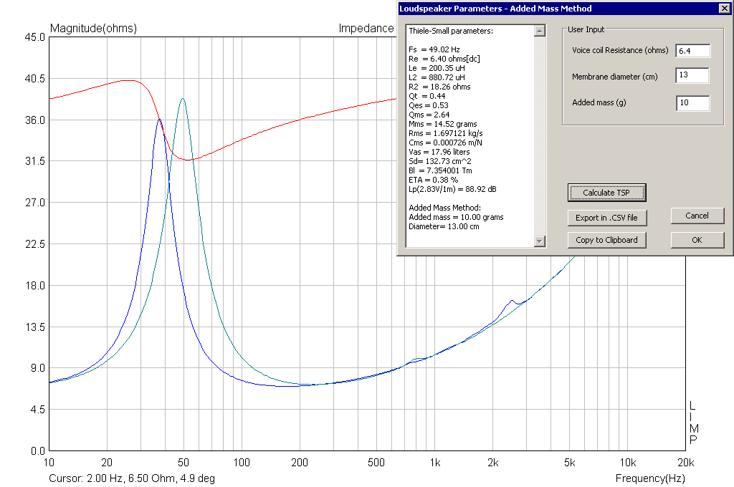Click into the Added mass field
This screenshot has height=487, width=734.
pyautogui.click(x=693, y=103)
